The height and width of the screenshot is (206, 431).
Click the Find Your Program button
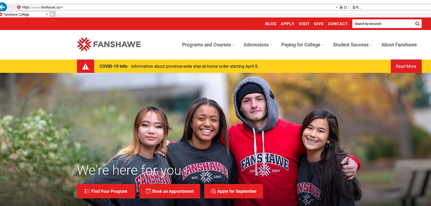click(x=106, y=191)
